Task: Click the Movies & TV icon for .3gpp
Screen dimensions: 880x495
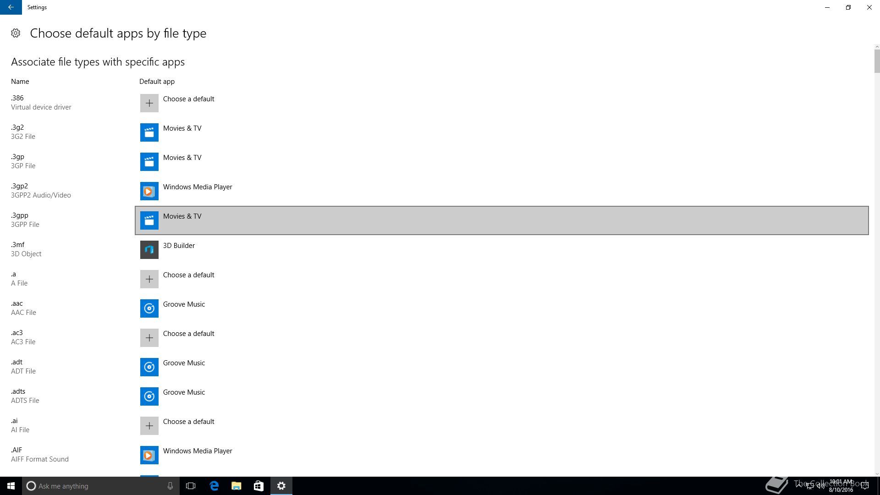Action: [149, 220]
